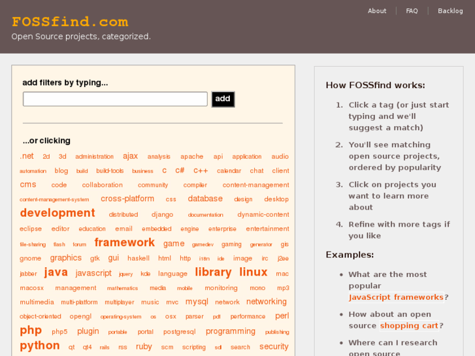Open the JavaScript frameworks example link
Screen dimensions: 475x356
click(396, 297)
